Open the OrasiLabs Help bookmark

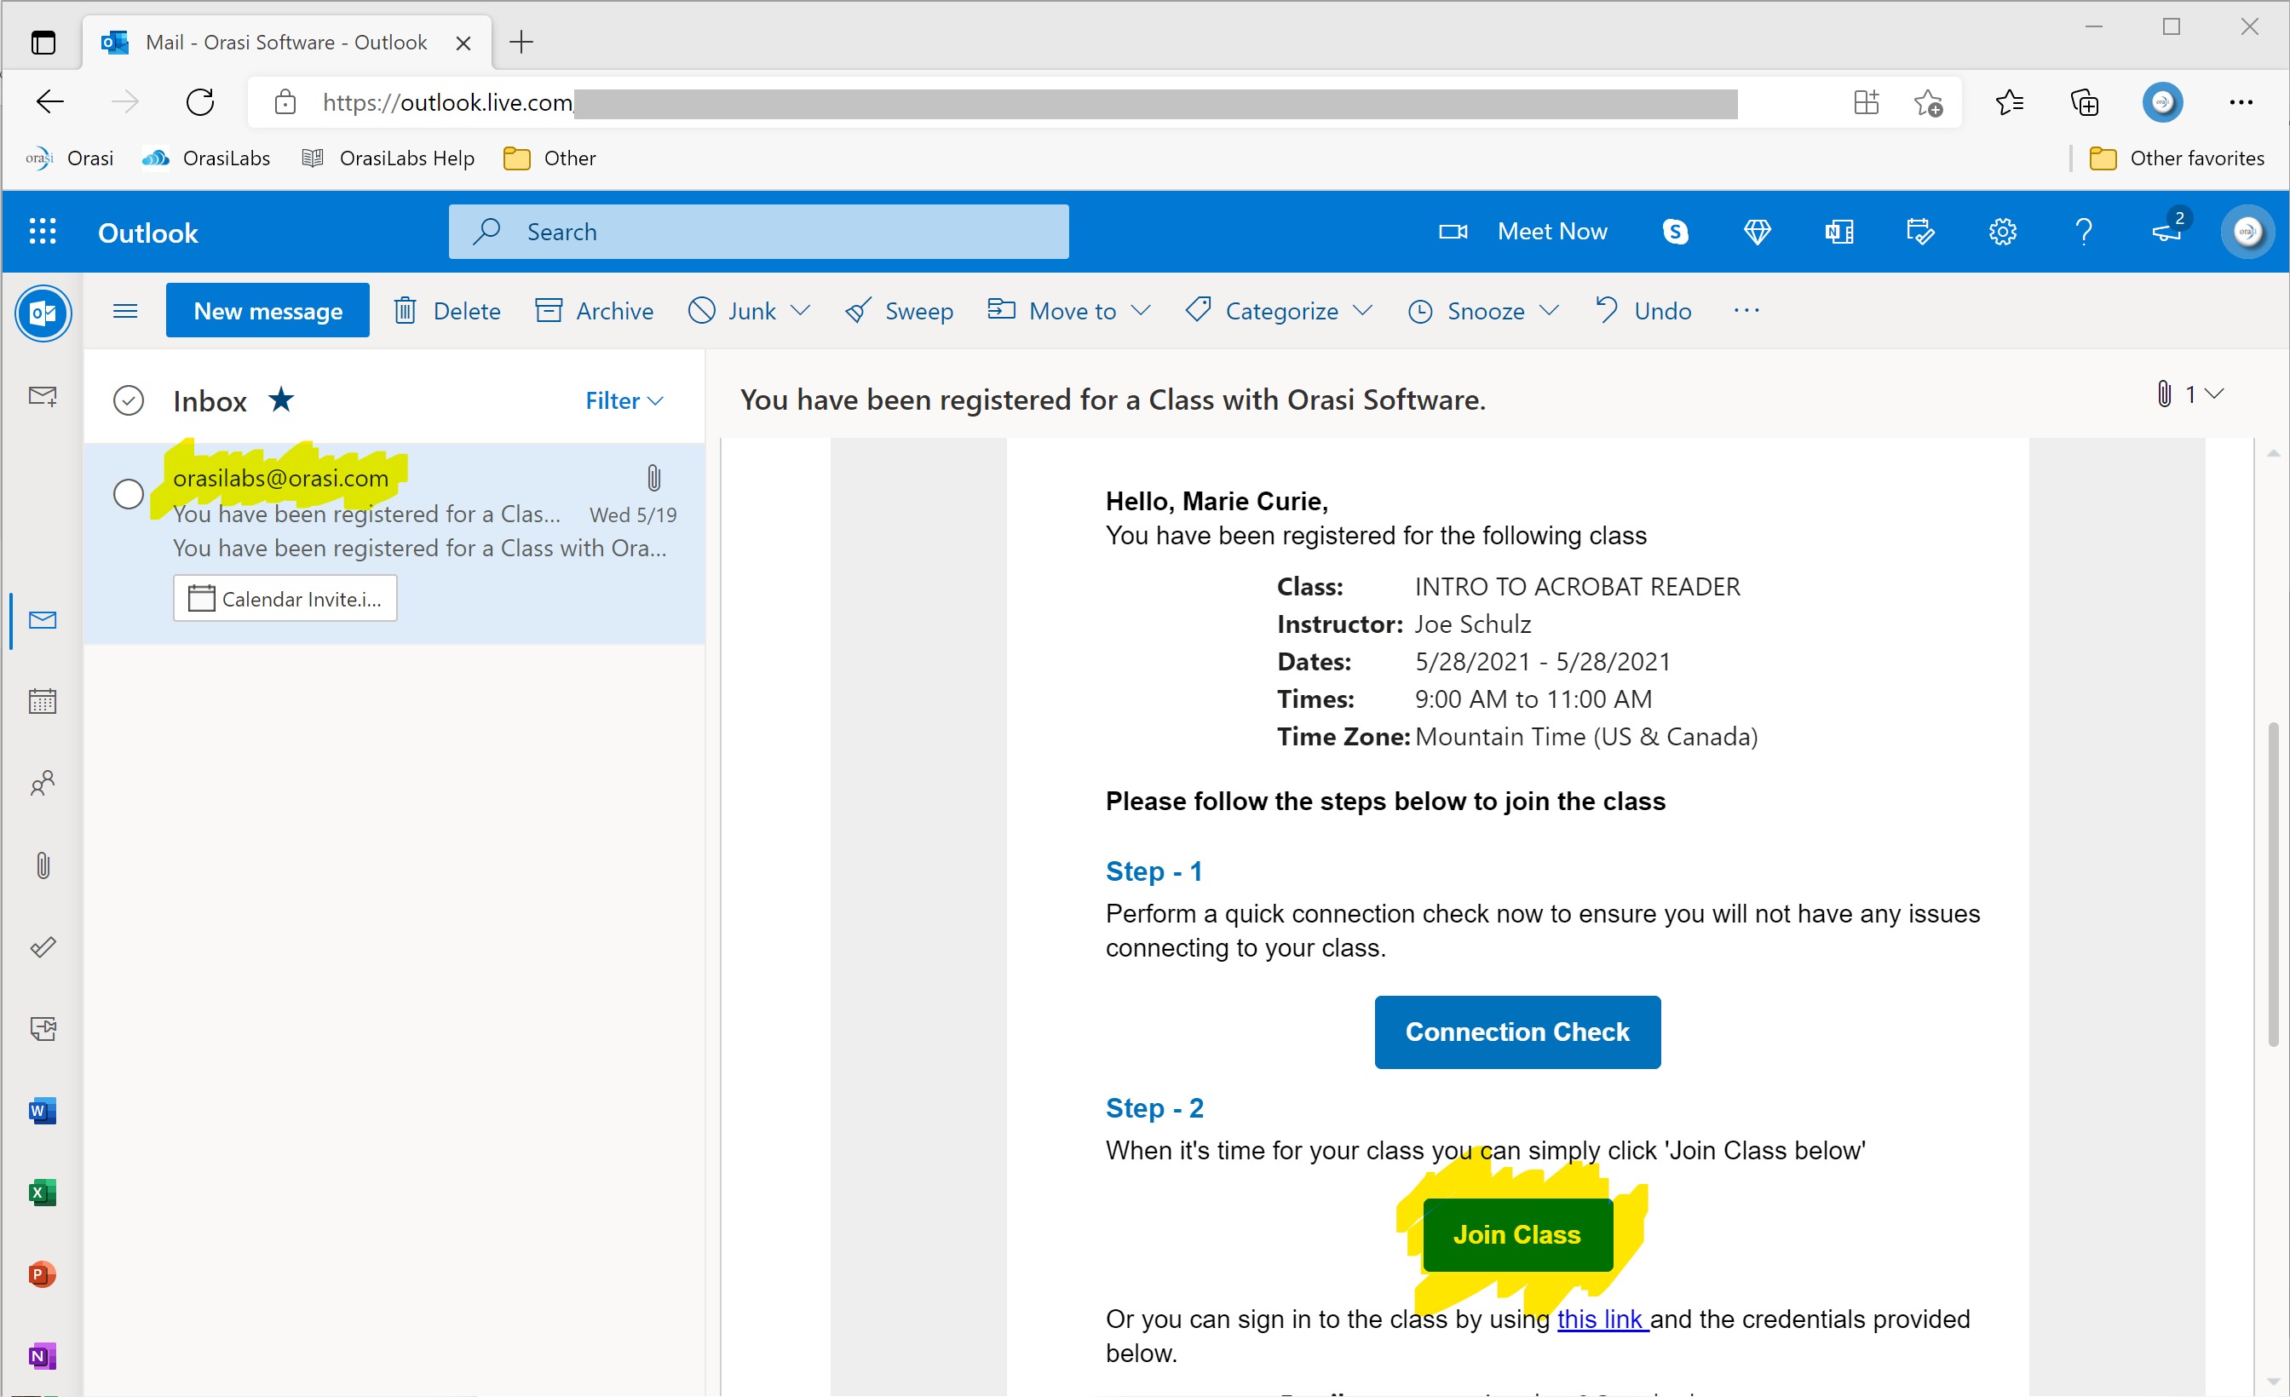tap(388, 158)
